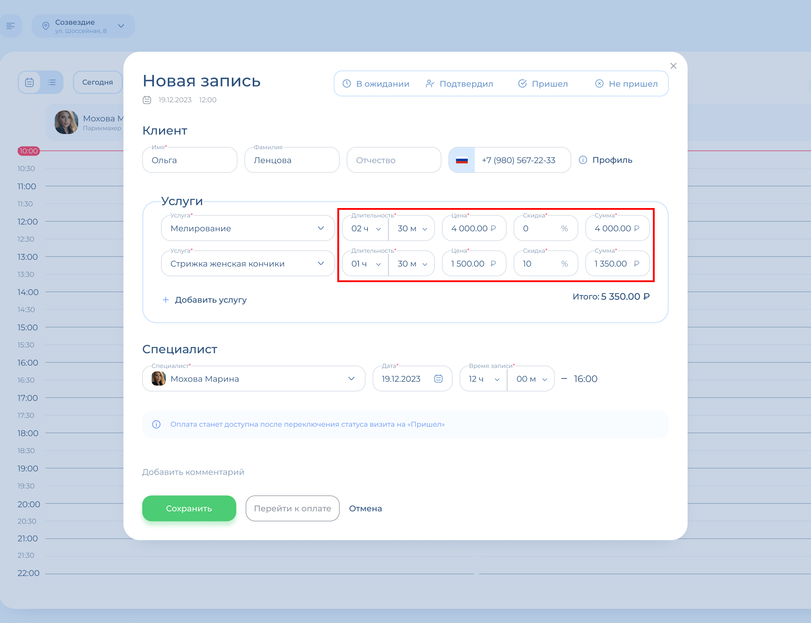Click the Дата field 19.12.2023
This screenshot has width=811, height=623.
click(x=413, y=379)
